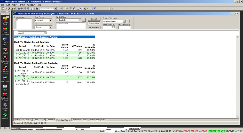
Task: Increase font size with large A icon
Action: point(85,9)
